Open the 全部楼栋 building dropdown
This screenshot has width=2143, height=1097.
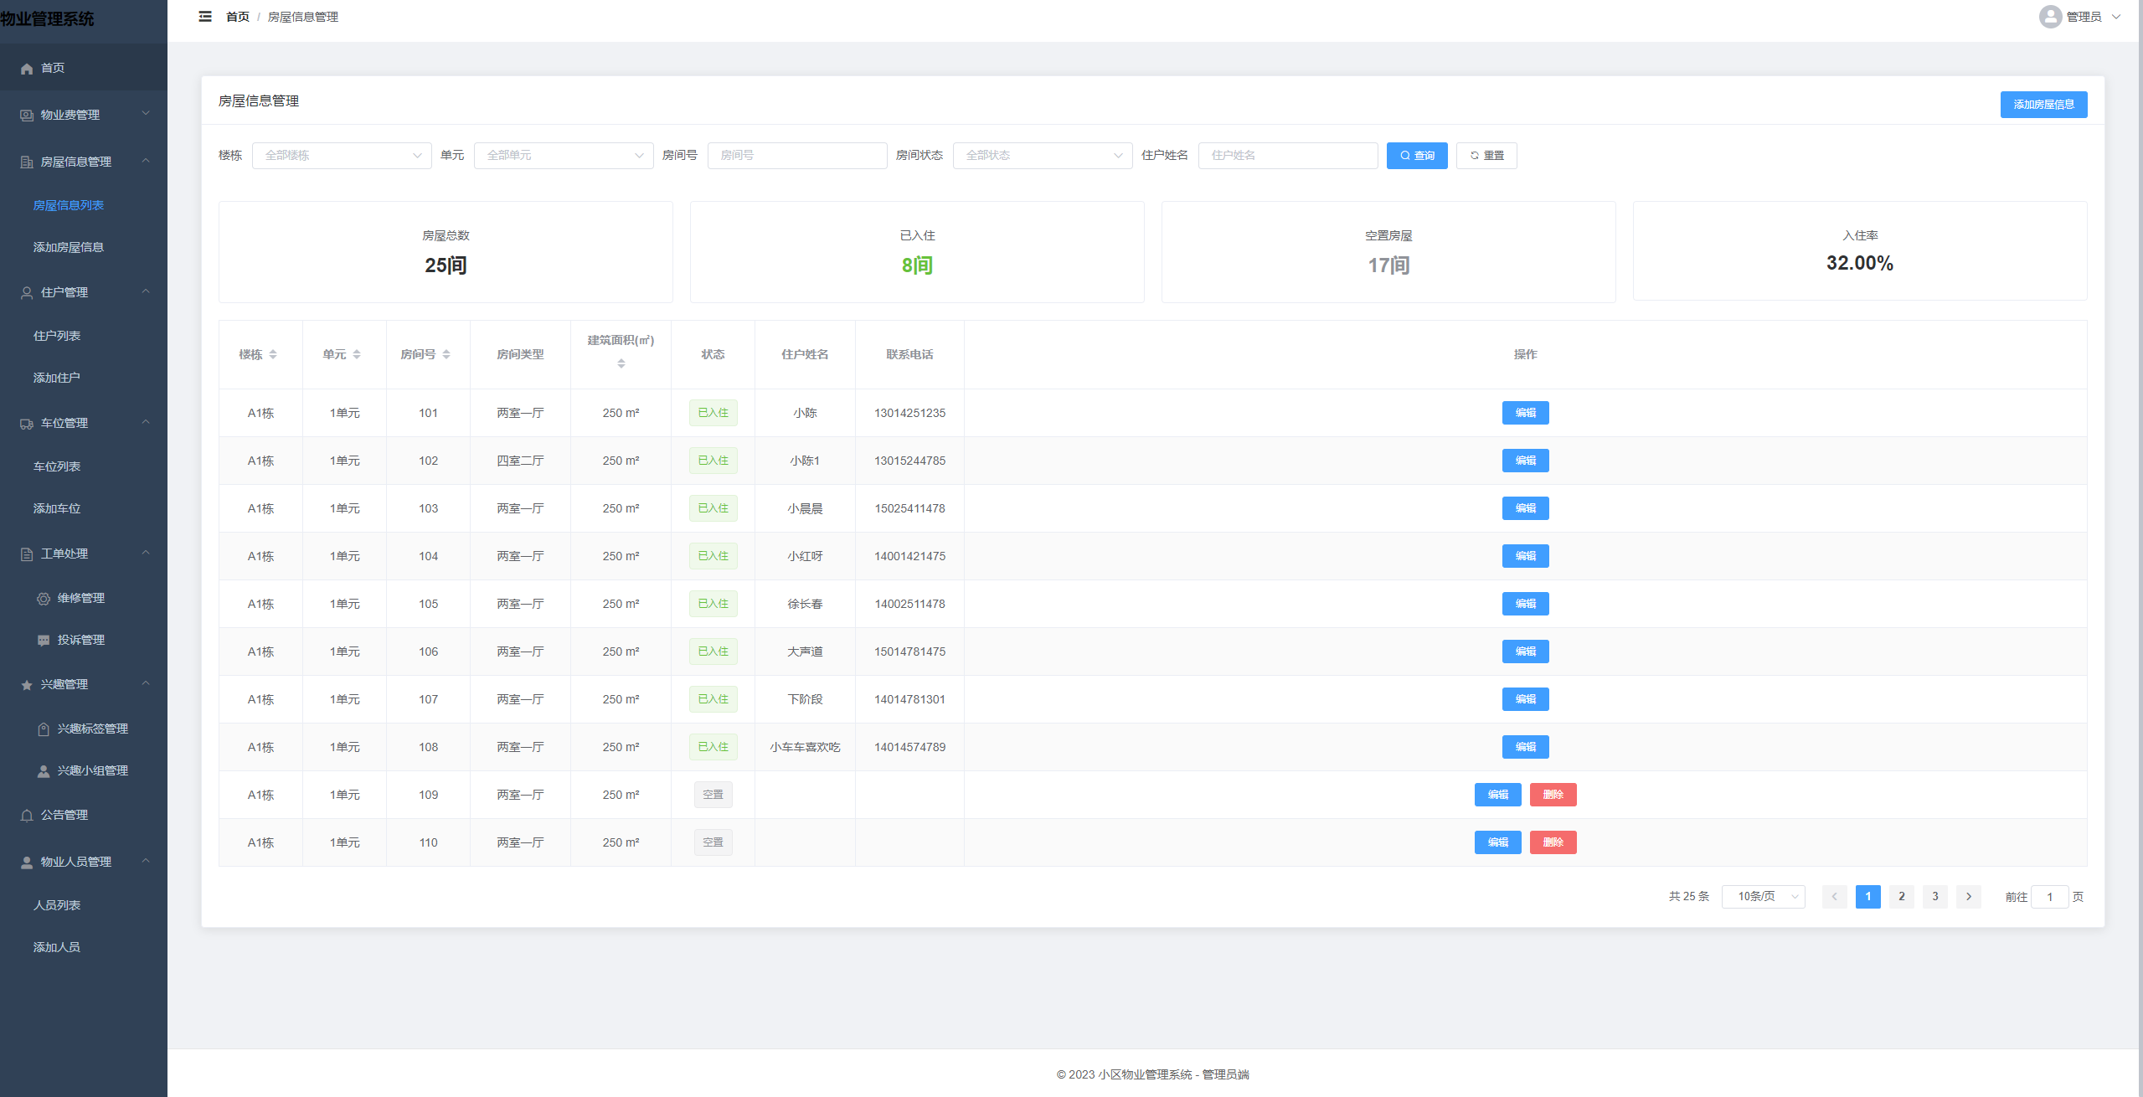pyautogui.click(x=342, y=156)
